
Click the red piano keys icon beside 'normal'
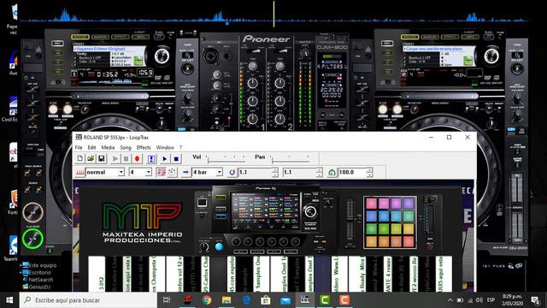click(x=79, y=172)
